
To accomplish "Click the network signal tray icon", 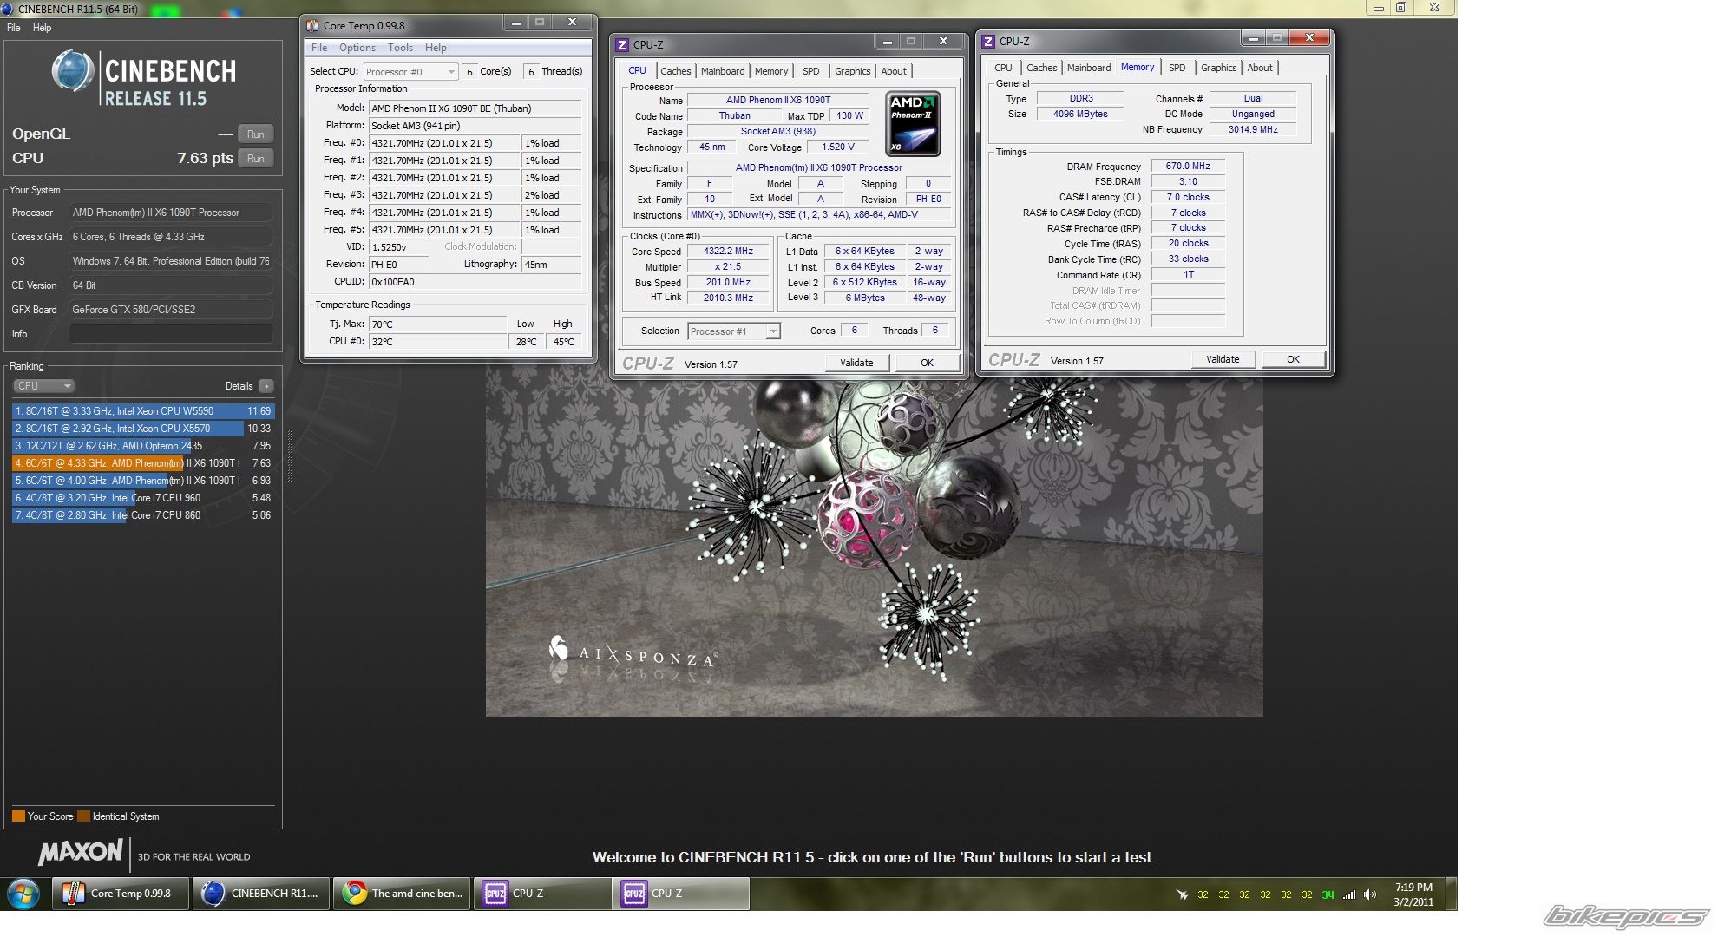I will click(1349, 894).
